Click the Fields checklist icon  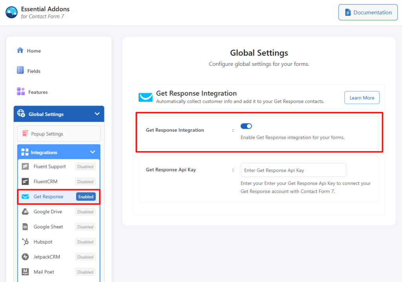click(20, 70)
